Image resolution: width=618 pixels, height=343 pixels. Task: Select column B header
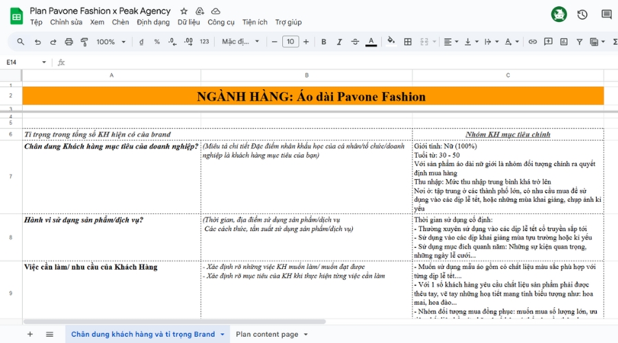click(x=306, y=75)
